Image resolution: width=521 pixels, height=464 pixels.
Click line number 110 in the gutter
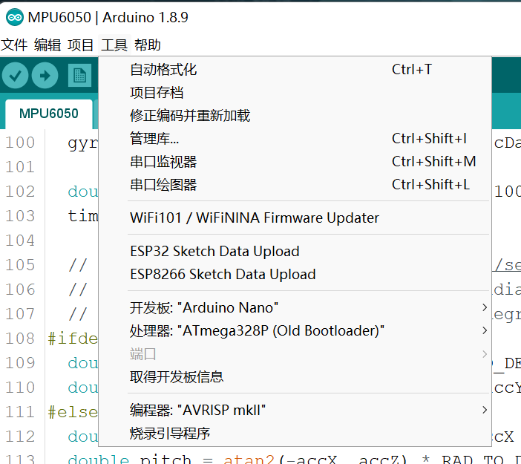(20, 388)
